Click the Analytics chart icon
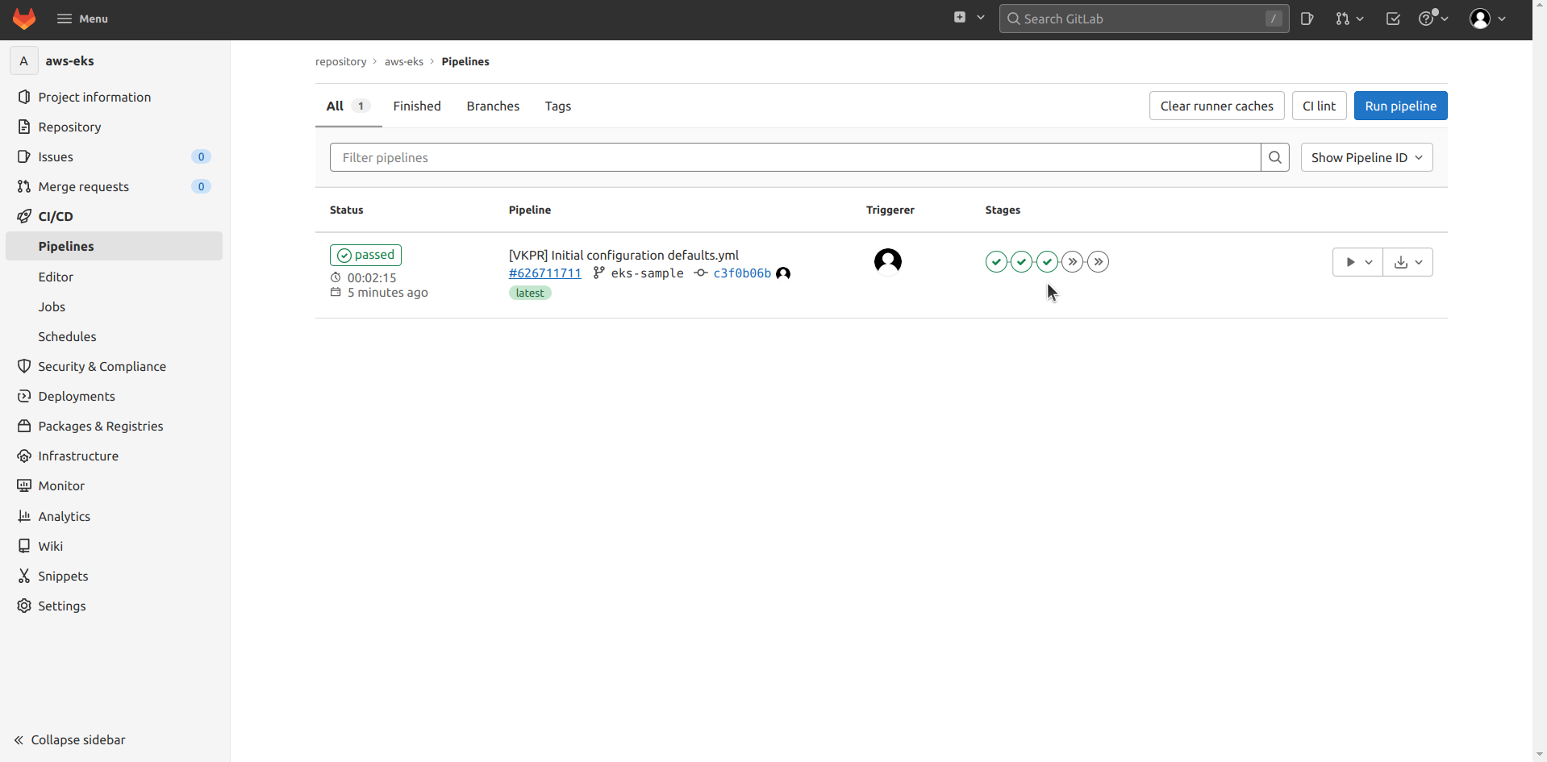Viewport: 1547px width, 762px height. coord(24,516)
